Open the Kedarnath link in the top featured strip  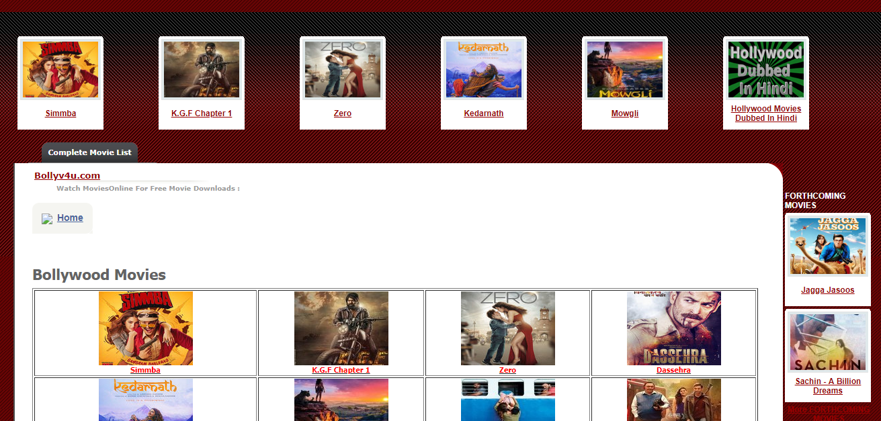pos(484,113)
